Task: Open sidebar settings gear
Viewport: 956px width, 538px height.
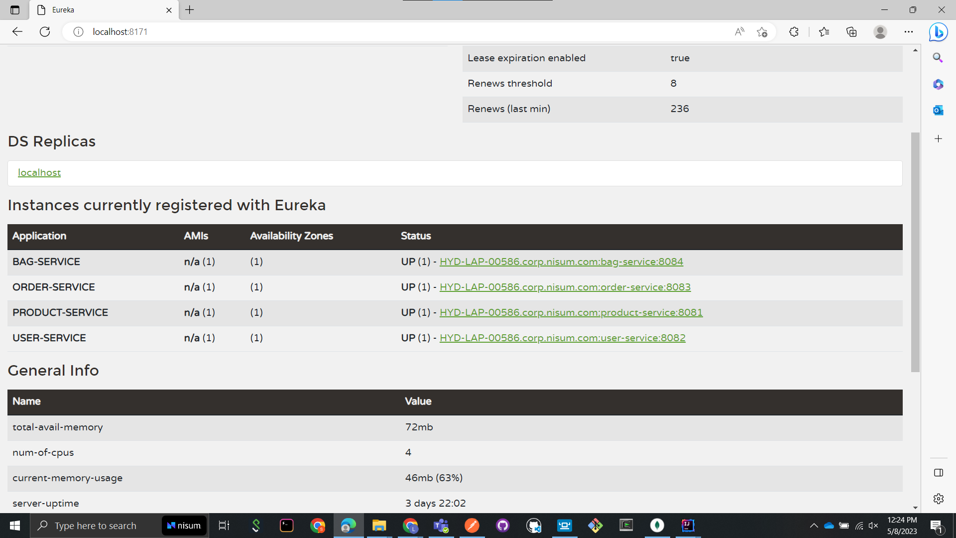Action: coord(938,499)
